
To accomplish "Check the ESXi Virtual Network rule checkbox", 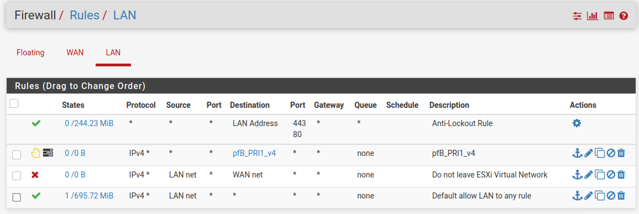I will pyautogui.click(x=17, y=176).
